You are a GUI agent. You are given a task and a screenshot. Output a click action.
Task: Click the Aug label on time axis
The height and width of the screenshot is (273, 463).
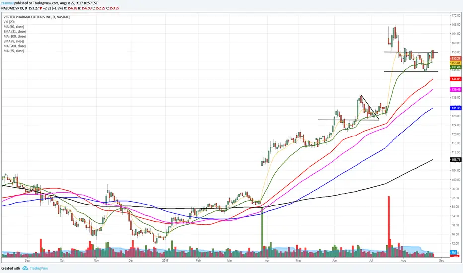(x=404, y=260)
